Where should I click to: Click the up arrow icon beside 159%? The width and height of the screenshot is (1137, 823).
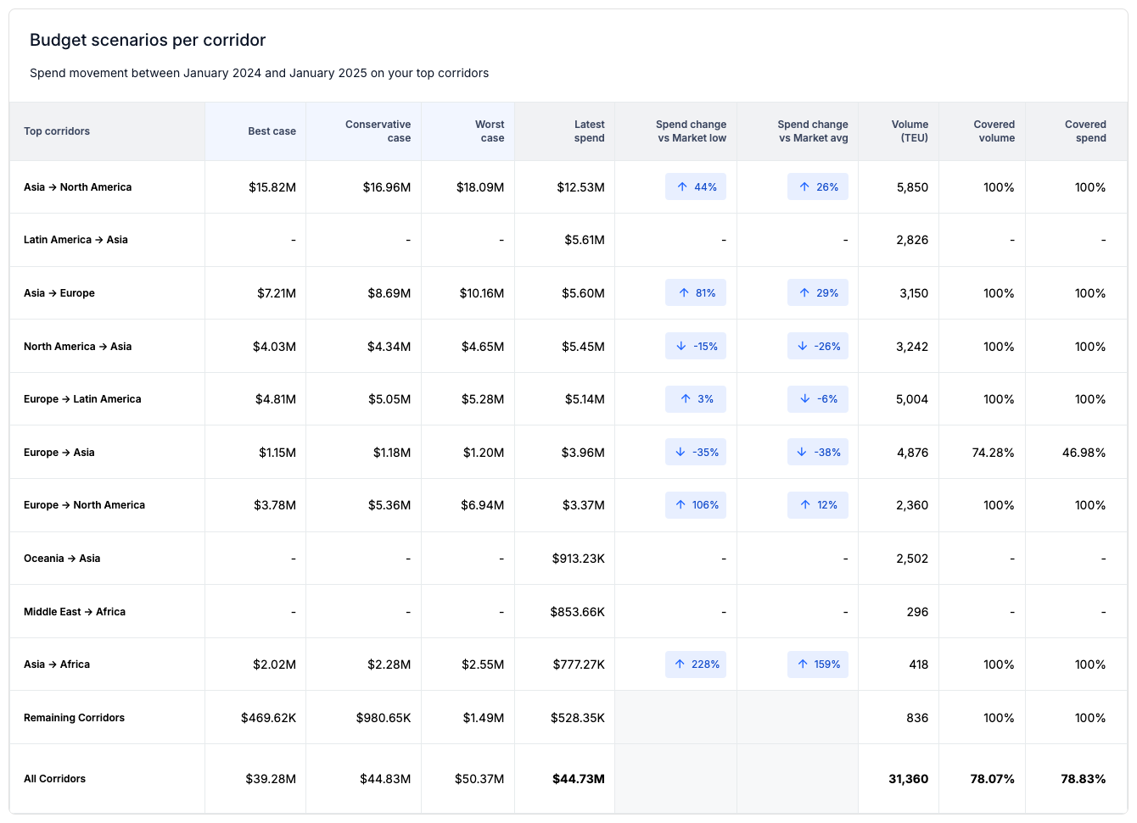tap(803, 665)
